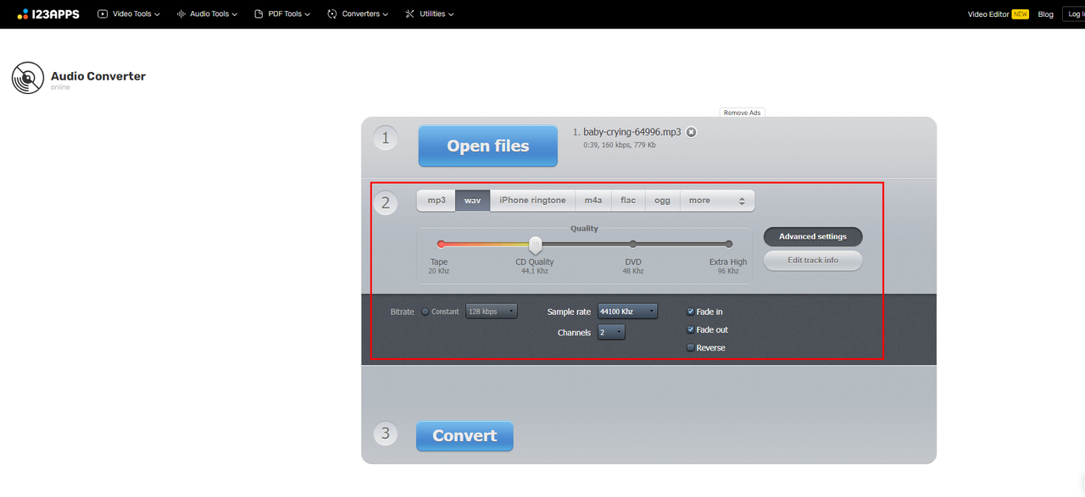
Task: Select the baby-crying-64996.mp3 file name
Action: 632,132
